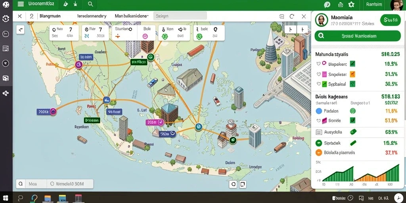Click the orange square icon in the Snpolesar row
The height and width of the screenshot is (203, 406).
[352, 74]
